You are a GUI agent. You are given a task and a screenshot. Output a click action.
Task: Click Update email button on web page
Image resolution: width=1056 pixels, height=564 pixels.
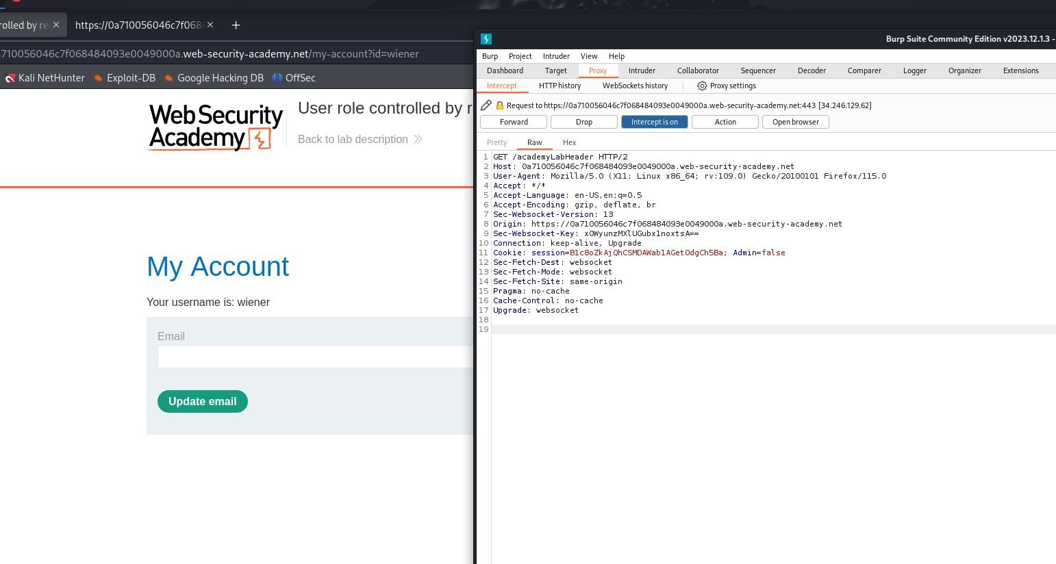click(203, 401)
